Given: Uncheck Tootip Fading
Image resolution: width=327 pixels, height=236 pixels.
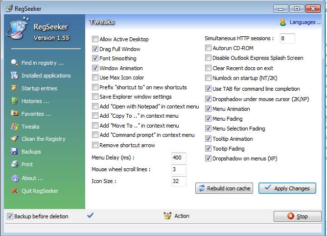Looking at the screenshot, I should pyautogui.click(x=208, y=148).
